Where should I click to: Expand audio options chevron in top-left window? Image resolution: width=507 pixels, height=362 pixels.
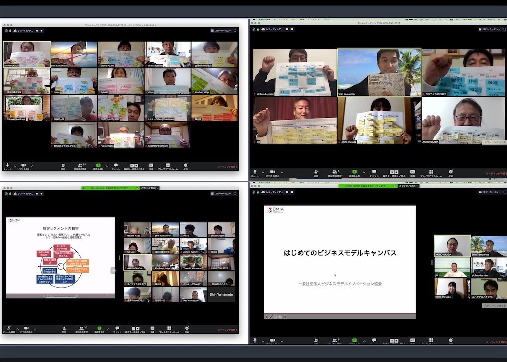tap(15, 166)
